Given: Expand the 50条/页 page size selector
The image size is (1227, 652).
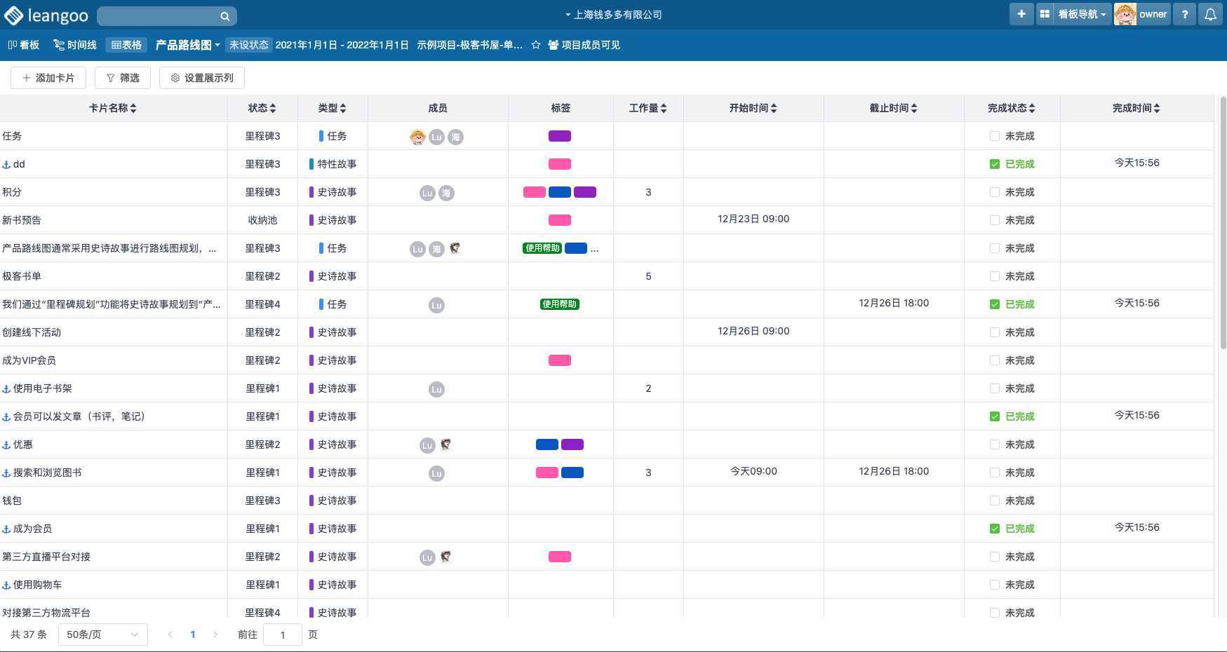Looking at the screenshot, I should click(103, 634).
